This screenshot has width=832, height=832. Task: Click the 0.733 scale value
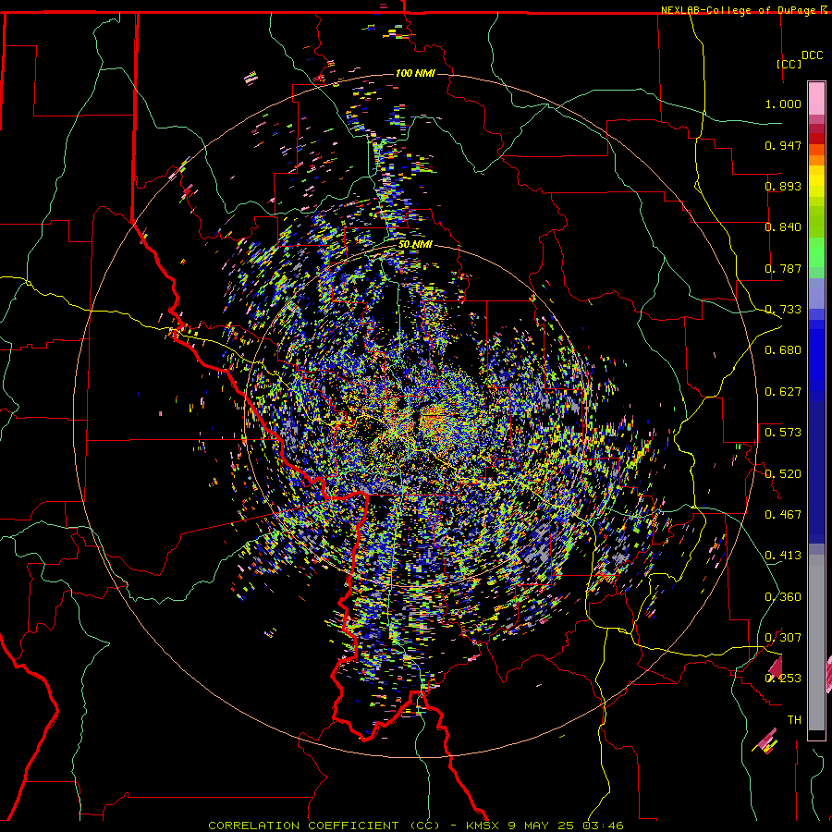tap(783, 310)
